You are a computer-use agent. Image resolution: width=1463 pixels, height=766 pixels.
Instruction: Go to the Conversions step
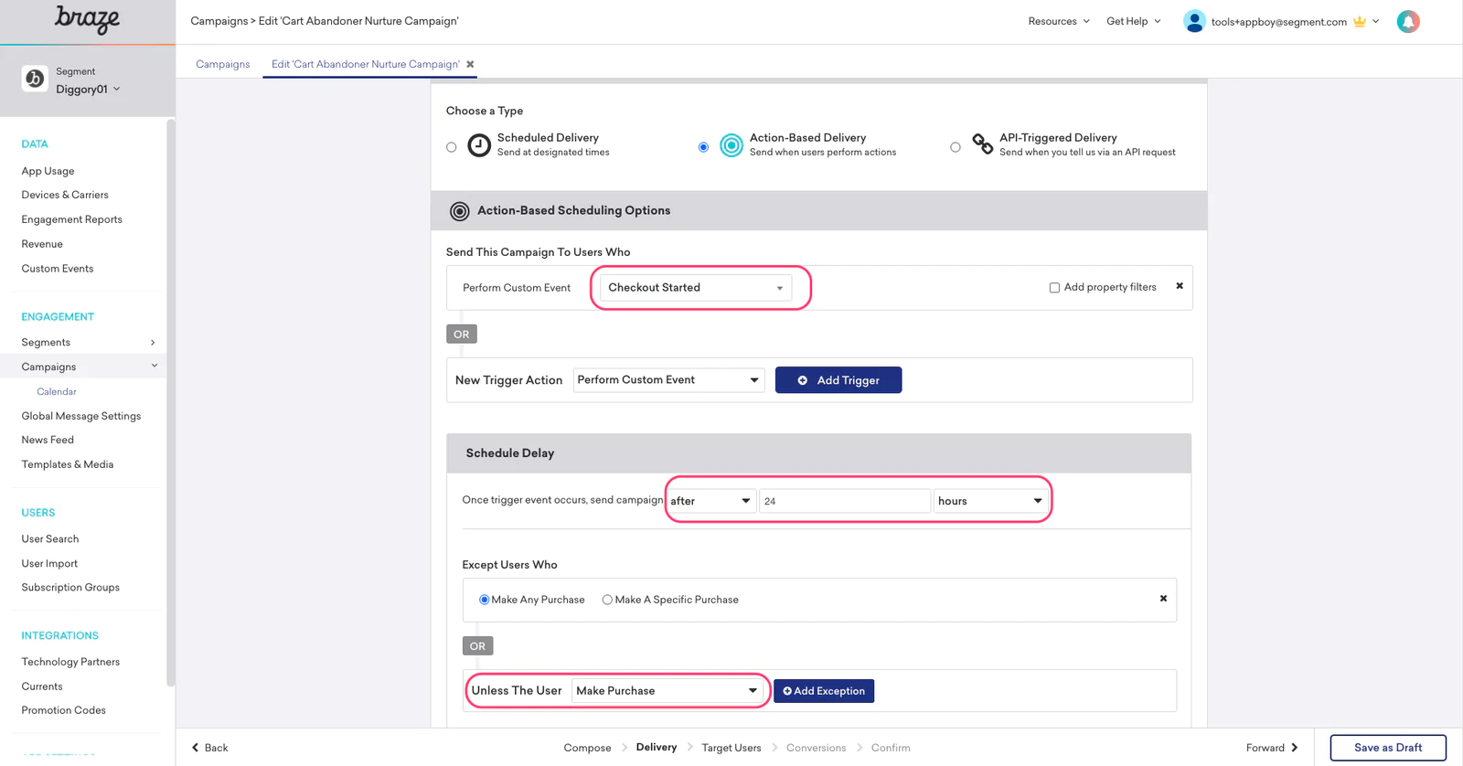click(816, 748)
